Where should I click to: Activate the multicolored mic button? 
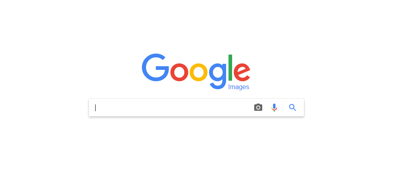274,108
